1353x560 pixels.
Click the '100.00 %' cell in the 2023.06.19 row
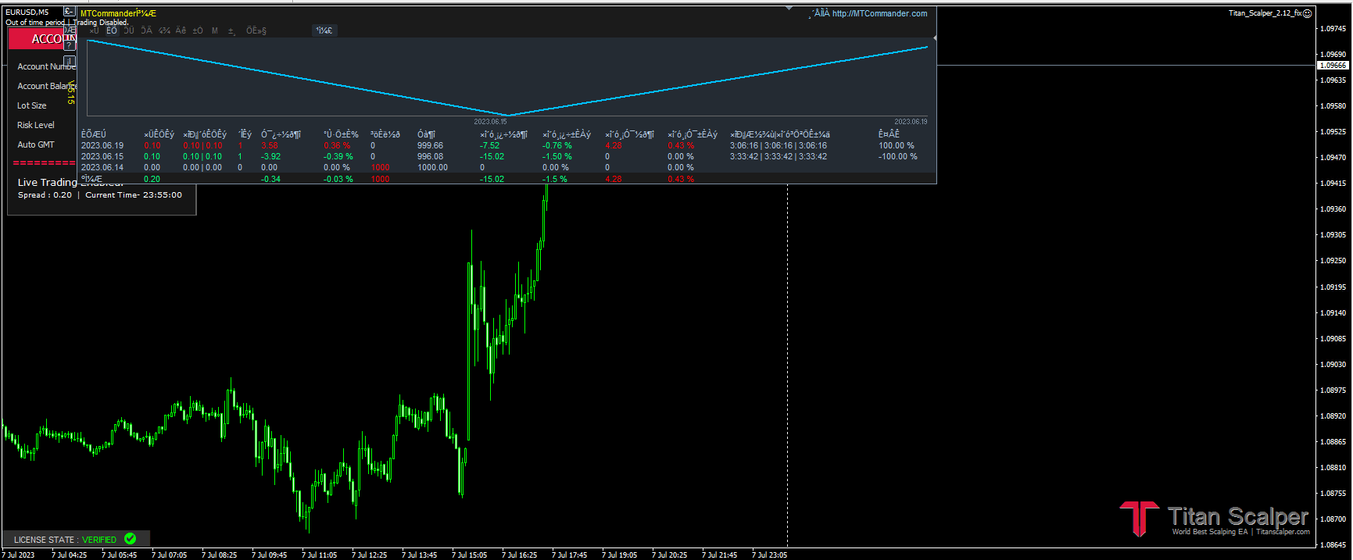click(897, 145)
